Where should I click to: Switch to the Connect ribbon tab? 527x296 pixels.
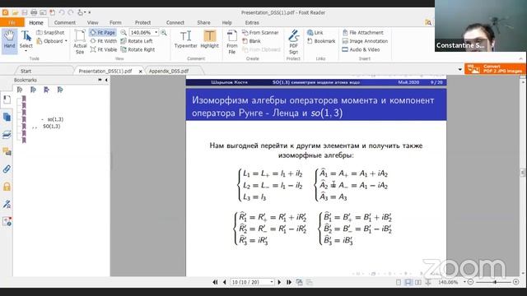coord(175,22)
